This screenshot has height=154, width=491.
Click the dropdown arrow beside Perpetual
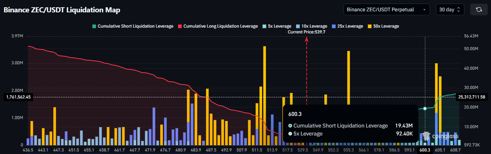coord(424,10)
